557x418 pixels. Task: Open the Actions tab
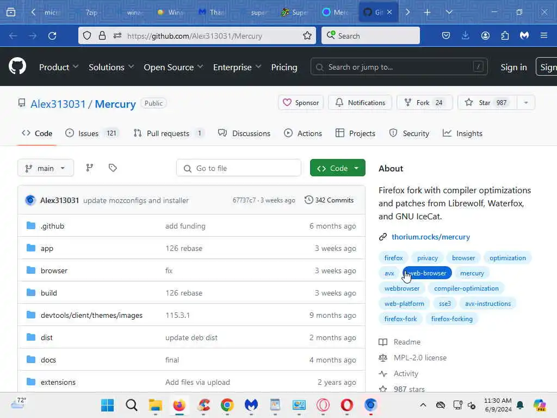point(303,133)
